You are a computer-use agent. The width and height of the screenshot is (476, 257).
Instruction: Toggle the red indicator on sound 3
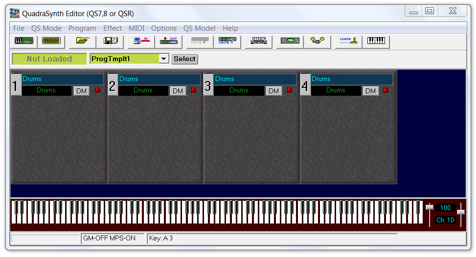[289, 90]
